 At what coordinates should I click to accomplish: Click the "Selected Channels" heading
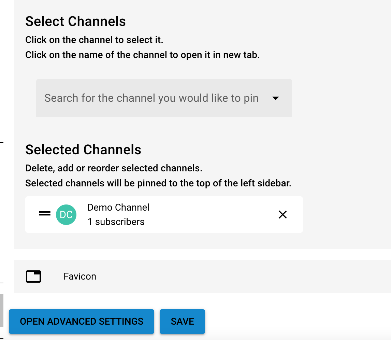tap(83, 150)
